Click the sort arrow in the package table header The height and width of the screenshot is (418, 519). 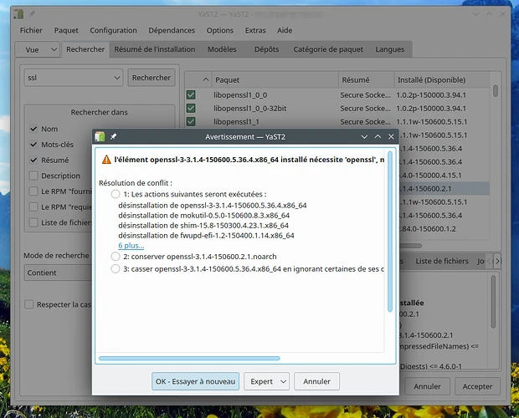206,79
